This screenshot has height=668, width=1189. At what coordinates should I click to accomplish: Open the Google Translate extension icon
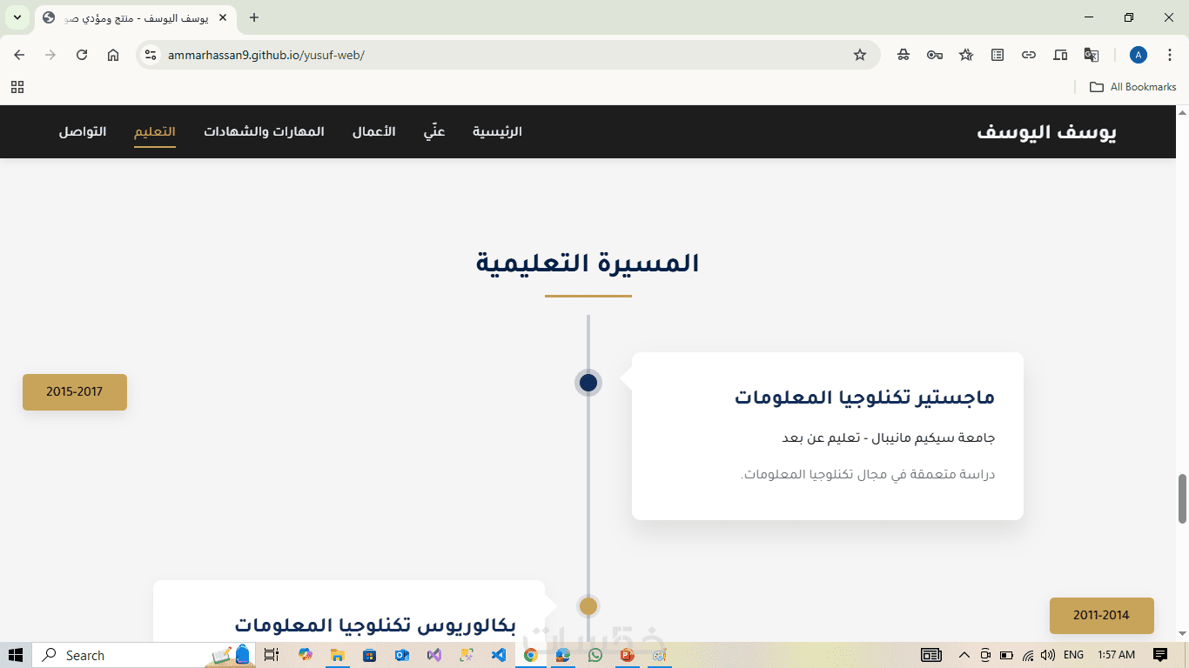coord(1092,55)
